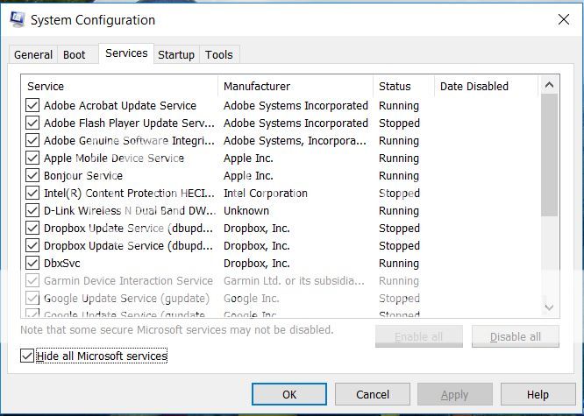Toggle Hide all Microsoft services checkbox
584x416 pixels.
pos(27,356)
